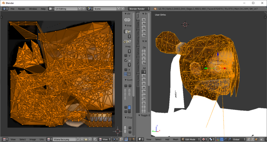The width and height of the screenshot is (267, 142).
Task: Switch to the Create tab
Action: (x=138, y=25)
